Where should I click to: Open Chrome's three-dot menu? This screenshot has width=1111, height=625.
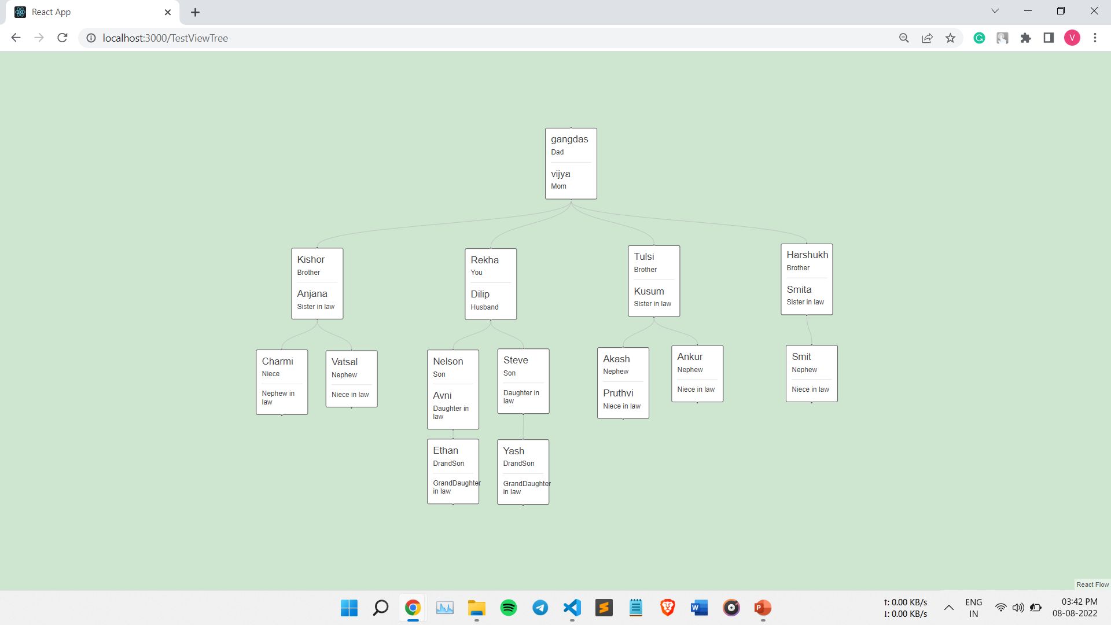tap(1095, 38)
